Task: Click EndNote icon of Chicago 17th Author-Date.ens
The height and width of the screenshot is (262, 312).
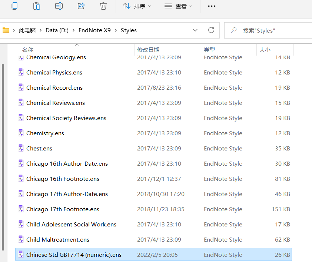Action: coord(21,193)
